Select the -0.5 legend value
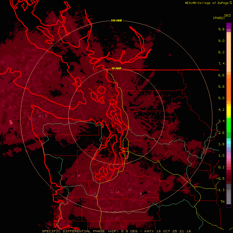 [220, 179]
